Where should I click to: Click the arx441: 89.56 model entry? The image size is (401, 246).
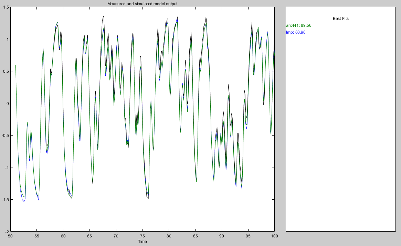tap(298, 25)
